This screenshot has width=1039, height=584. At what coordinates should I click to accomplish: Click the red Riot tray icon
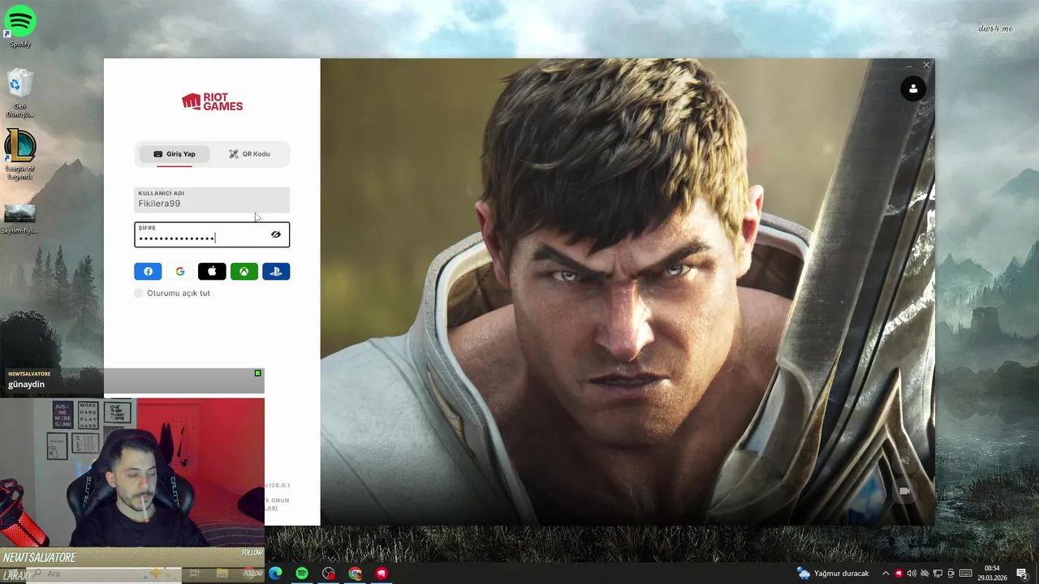click(899, 573)
